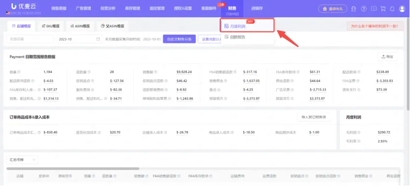Viewport: 410px width, 186px height.
Task: Open the notification bell
Action: click(392, 8)
